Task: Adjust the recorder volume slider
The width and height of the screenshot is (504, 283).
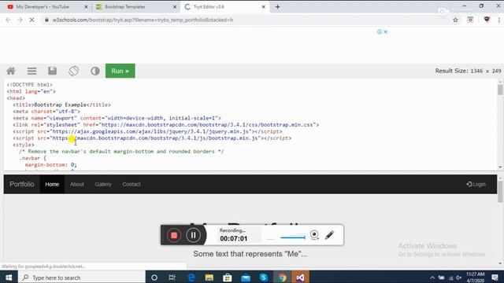Action: coord(292,237)
